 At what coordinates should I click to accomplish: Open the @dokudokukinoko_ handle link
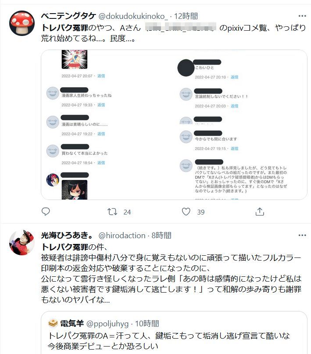click(x=133, y=16)
